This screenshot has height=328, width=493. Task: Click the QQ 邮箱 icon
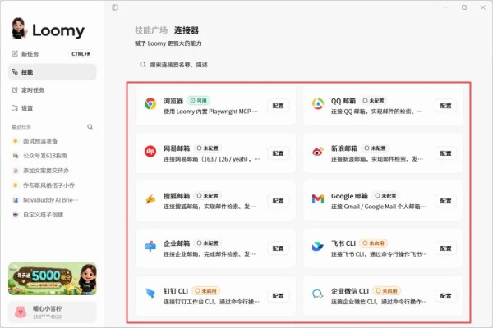tap(318, 103)
